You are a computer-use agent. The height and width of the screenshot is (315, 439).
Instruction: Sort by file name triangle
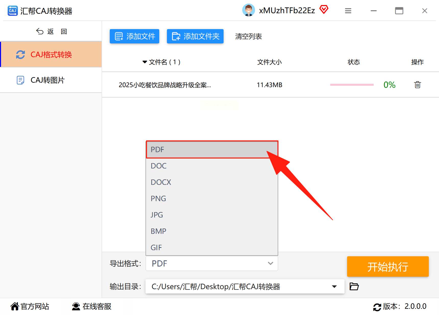[x=145, y=62]
